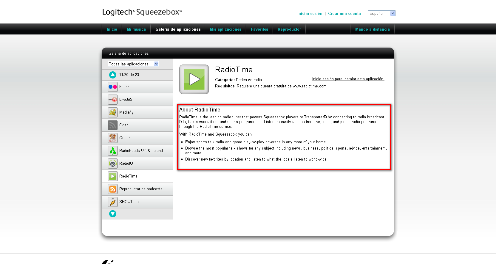Expand the Español language dropdown
Image resolution: width=496 pixels, height=264 pixels.
[381, 13]
